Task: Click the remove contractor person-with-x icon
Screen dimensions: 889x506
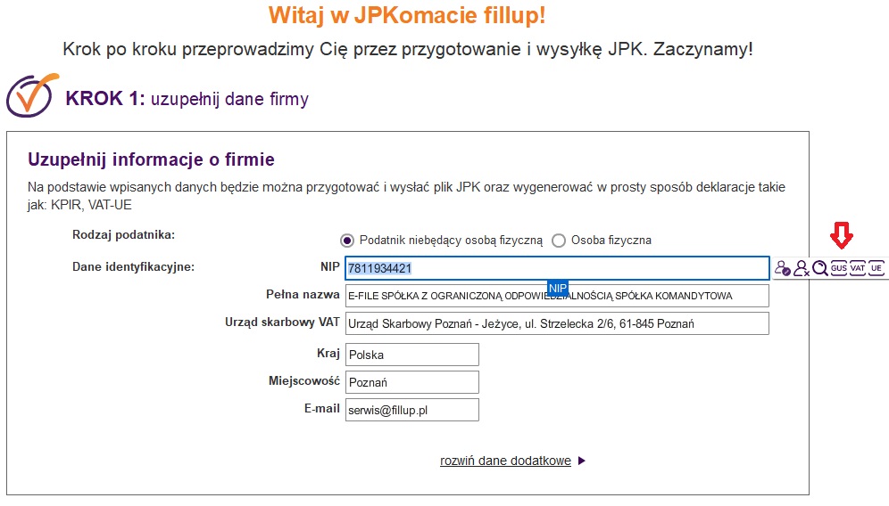Action: point(802,268)
